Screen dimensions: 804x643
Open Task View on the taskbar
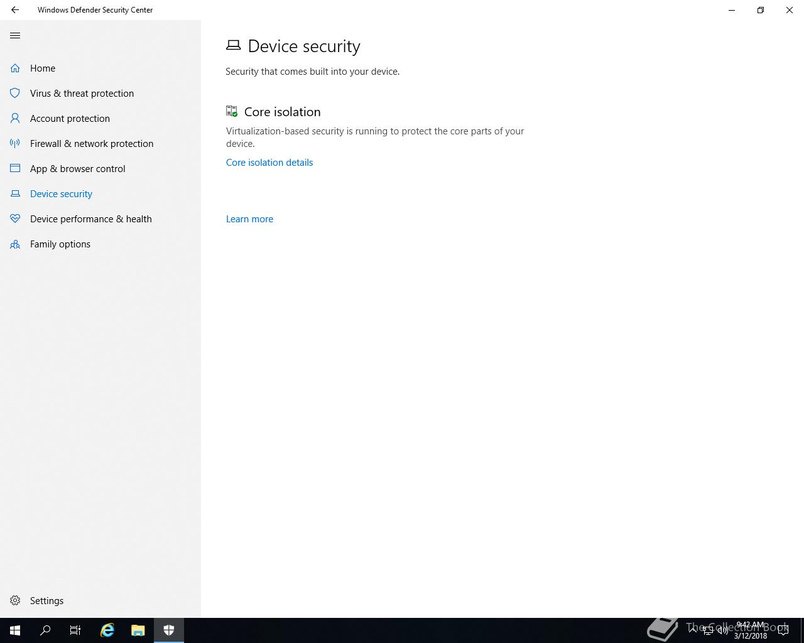pos(75,630)
